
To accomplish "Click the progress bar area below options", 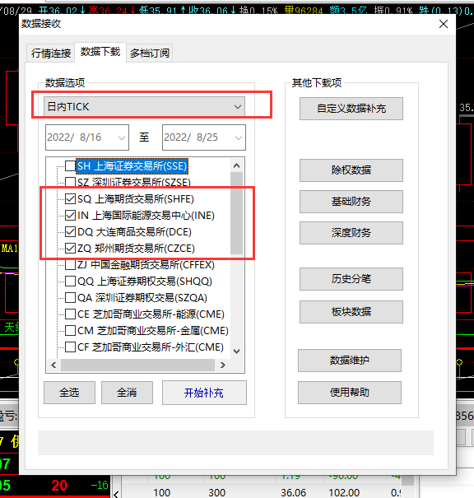I will click(x=235, y=443).
